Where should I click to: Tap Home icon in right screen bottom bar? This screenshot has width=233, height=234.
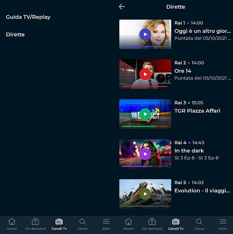128,221
